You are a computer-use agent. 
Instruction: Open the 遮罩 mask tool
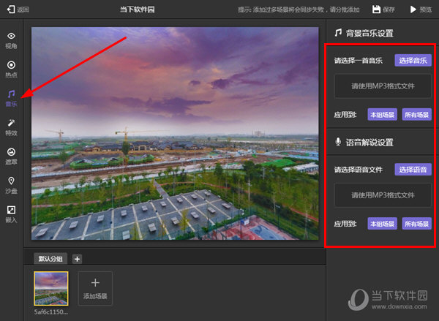[x=11, y=156]
